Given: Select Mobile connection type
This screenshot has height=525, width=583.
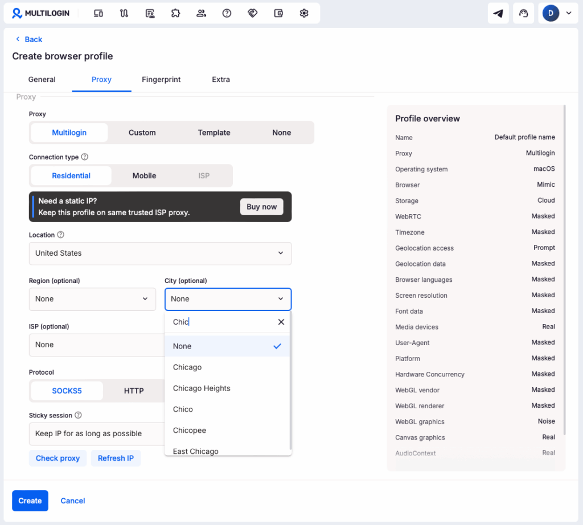Looking at the screenshot, I should [144, 176].
